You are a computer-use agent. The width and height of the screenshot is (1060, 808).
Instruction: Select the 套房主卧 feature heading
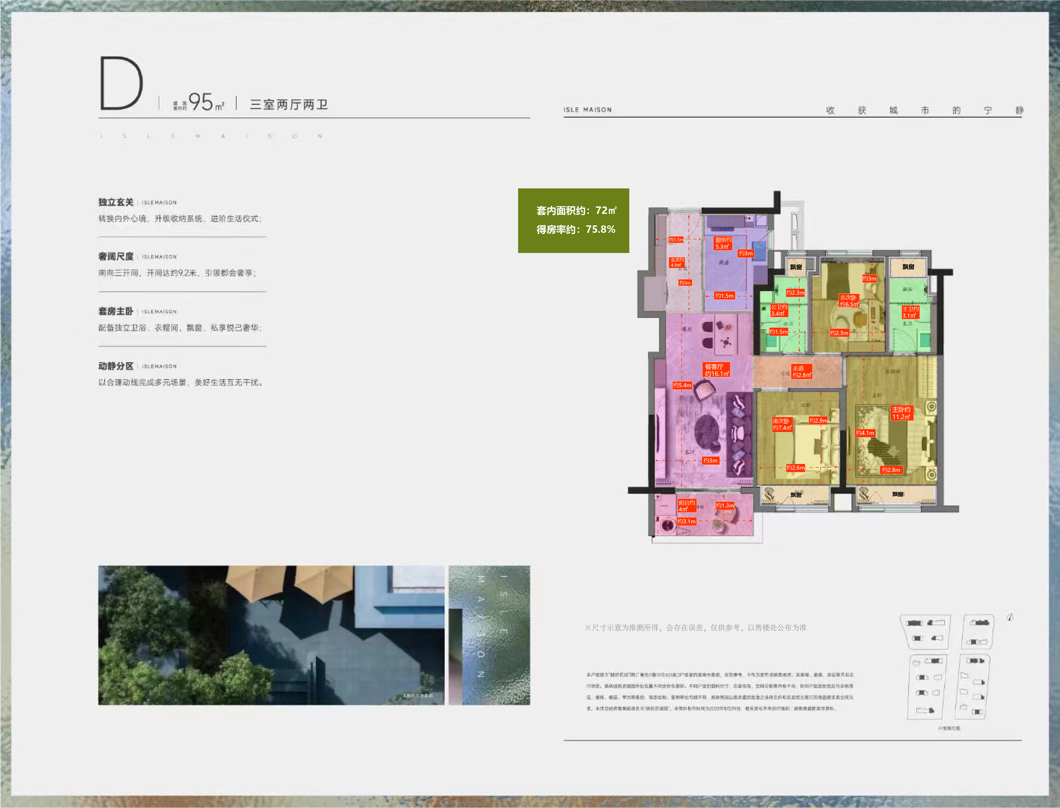[x=116, y=311]
